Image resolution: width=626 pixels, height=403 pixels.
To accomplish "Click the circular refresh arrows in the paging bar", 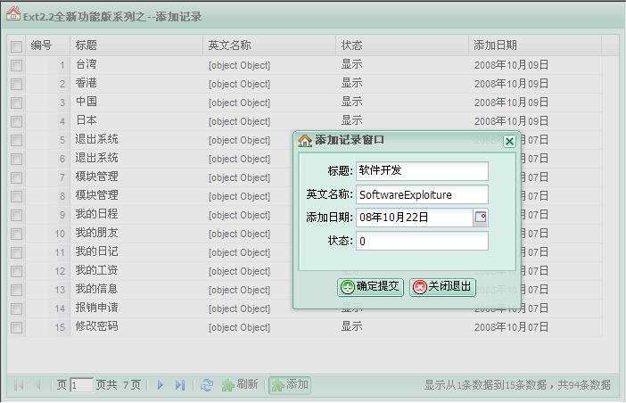I will 206,385.
